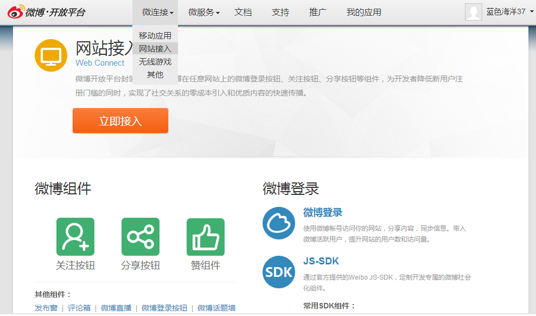Click the orange 立即接入 button
Screen dimensions: 536x316
pyautogui.click(x=120, y=121)
